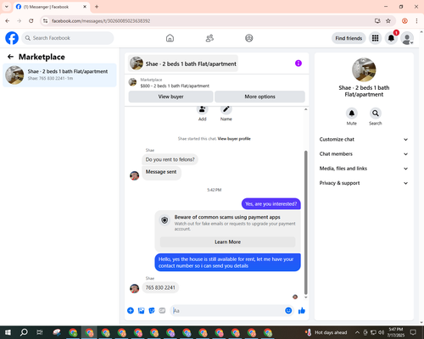Viewport: 424px width, 339px height.
Task: Click the chat scrollbar thumb
Action: click(x=305, y=223)
